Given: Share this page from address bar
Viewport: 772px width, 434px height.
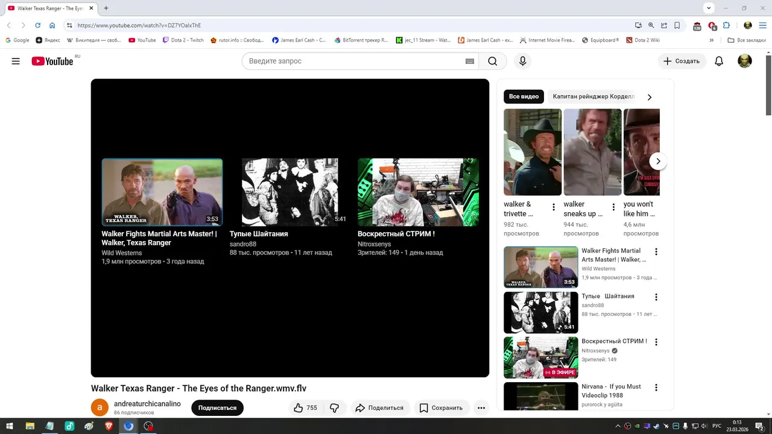Looking at the screenshot, I should click(664, 25).
